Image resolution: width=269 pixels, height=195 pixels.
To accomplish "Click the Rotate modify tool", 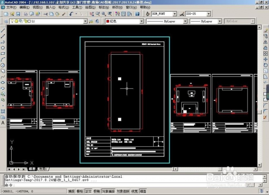I will coord(266,65).
